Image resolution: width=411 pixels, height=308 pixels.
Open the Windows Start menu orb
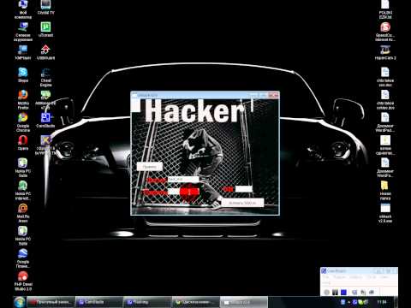pyautogui.click(x=20, y=302)
